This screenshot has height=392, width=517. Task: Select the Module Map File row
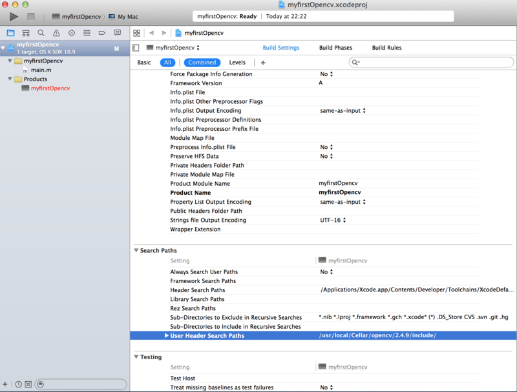323,138
